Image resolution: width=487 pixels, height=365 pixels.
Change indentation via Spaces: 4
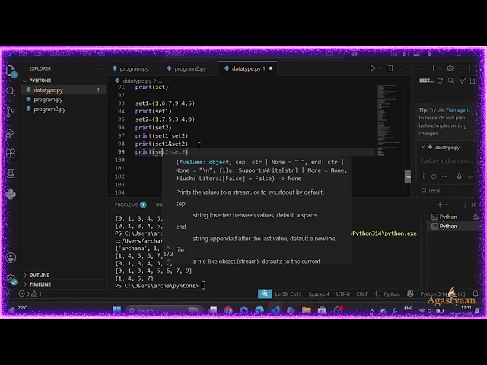click(x=319, y=294)
